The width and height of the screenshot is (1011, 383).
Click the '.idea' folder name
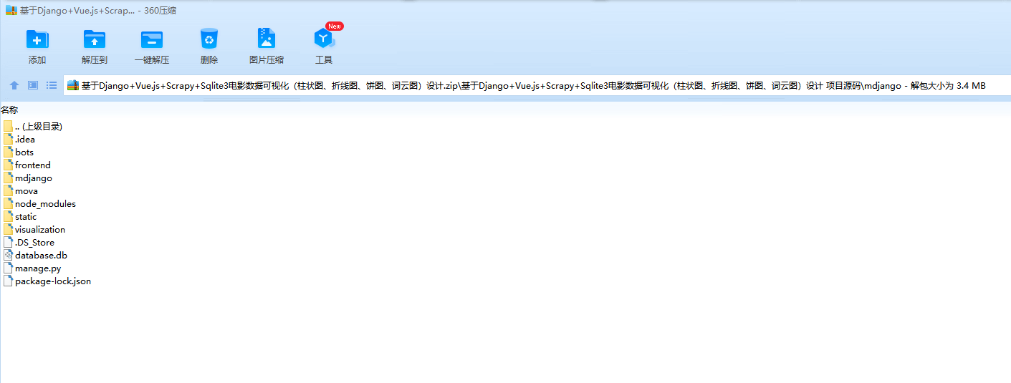[x=25, y=139]
